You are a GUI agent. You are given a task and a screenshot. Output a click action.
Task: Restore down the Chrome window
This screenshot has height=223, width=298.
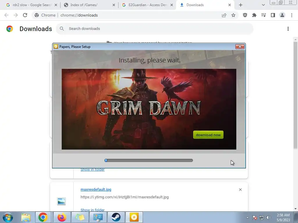[281, 2]
